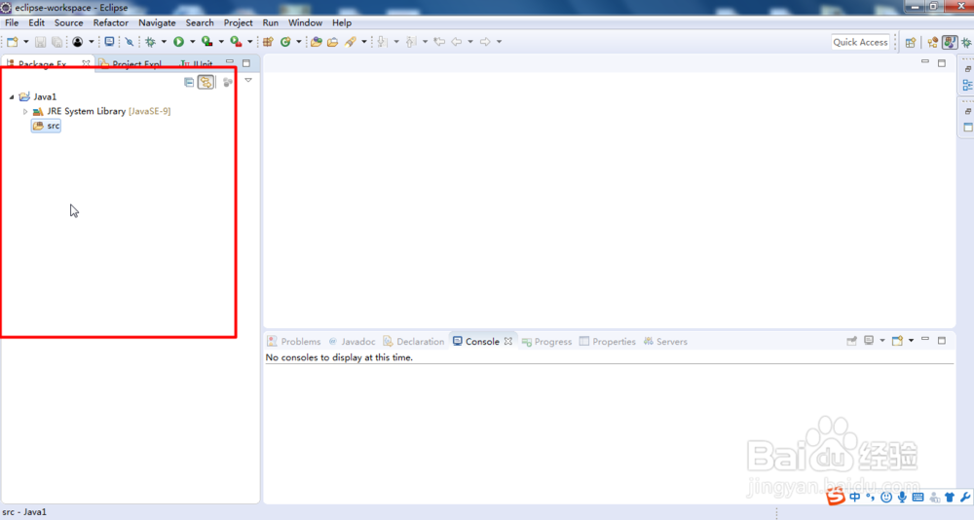
Task: Click the New file wizard icon
Action: [x=12, y=42]
